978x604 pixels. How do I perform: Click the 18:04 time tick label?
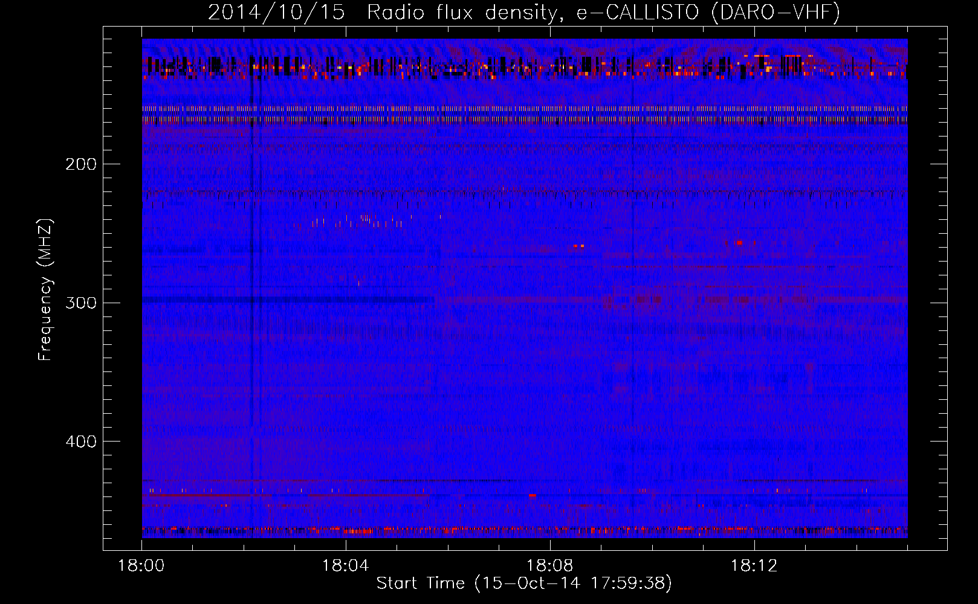tap(346, 566)
